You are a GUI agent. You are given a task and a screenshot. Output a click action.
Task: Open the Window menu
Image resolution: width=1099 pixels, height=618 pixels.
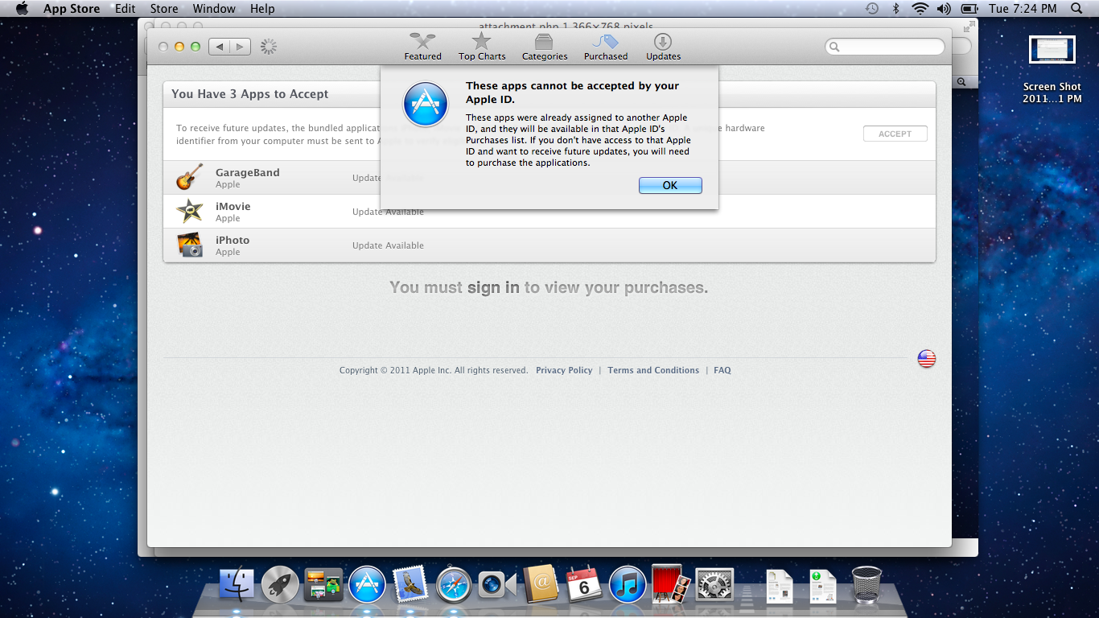coord(214,9)
